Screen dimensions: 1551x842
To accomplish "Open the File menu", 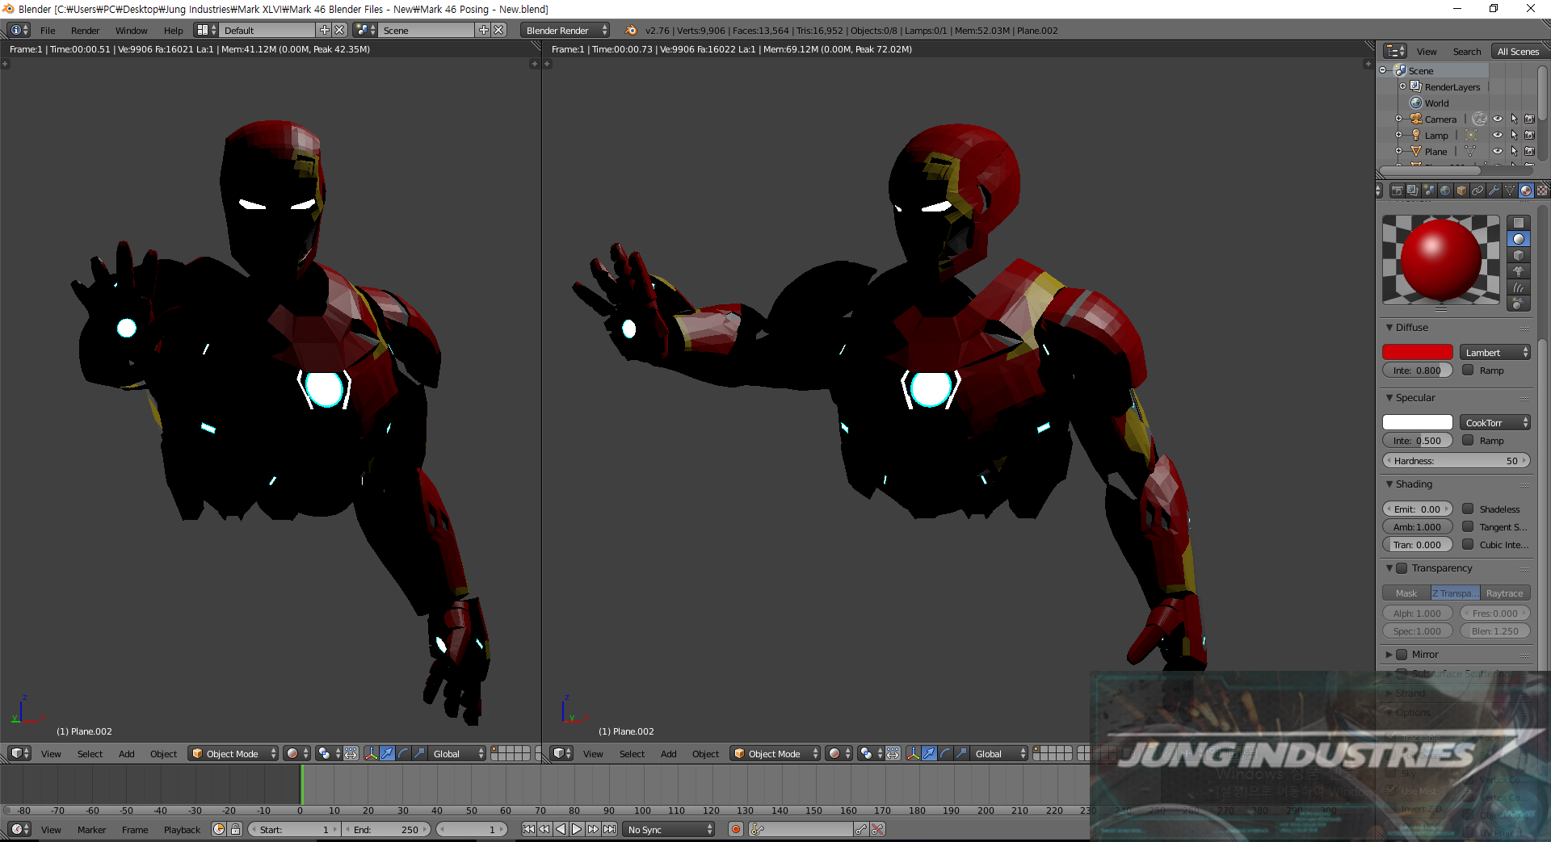I will click(x=48, y=30).
